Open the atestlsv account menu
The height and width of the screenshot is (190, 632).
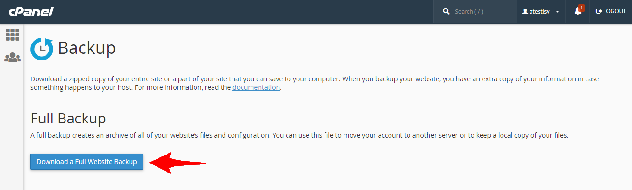tap(539, 11)
